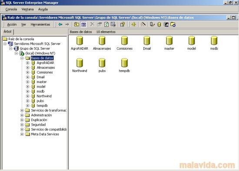Open the Acción menu
Viewport: 239px width, 171px height.
12,24
